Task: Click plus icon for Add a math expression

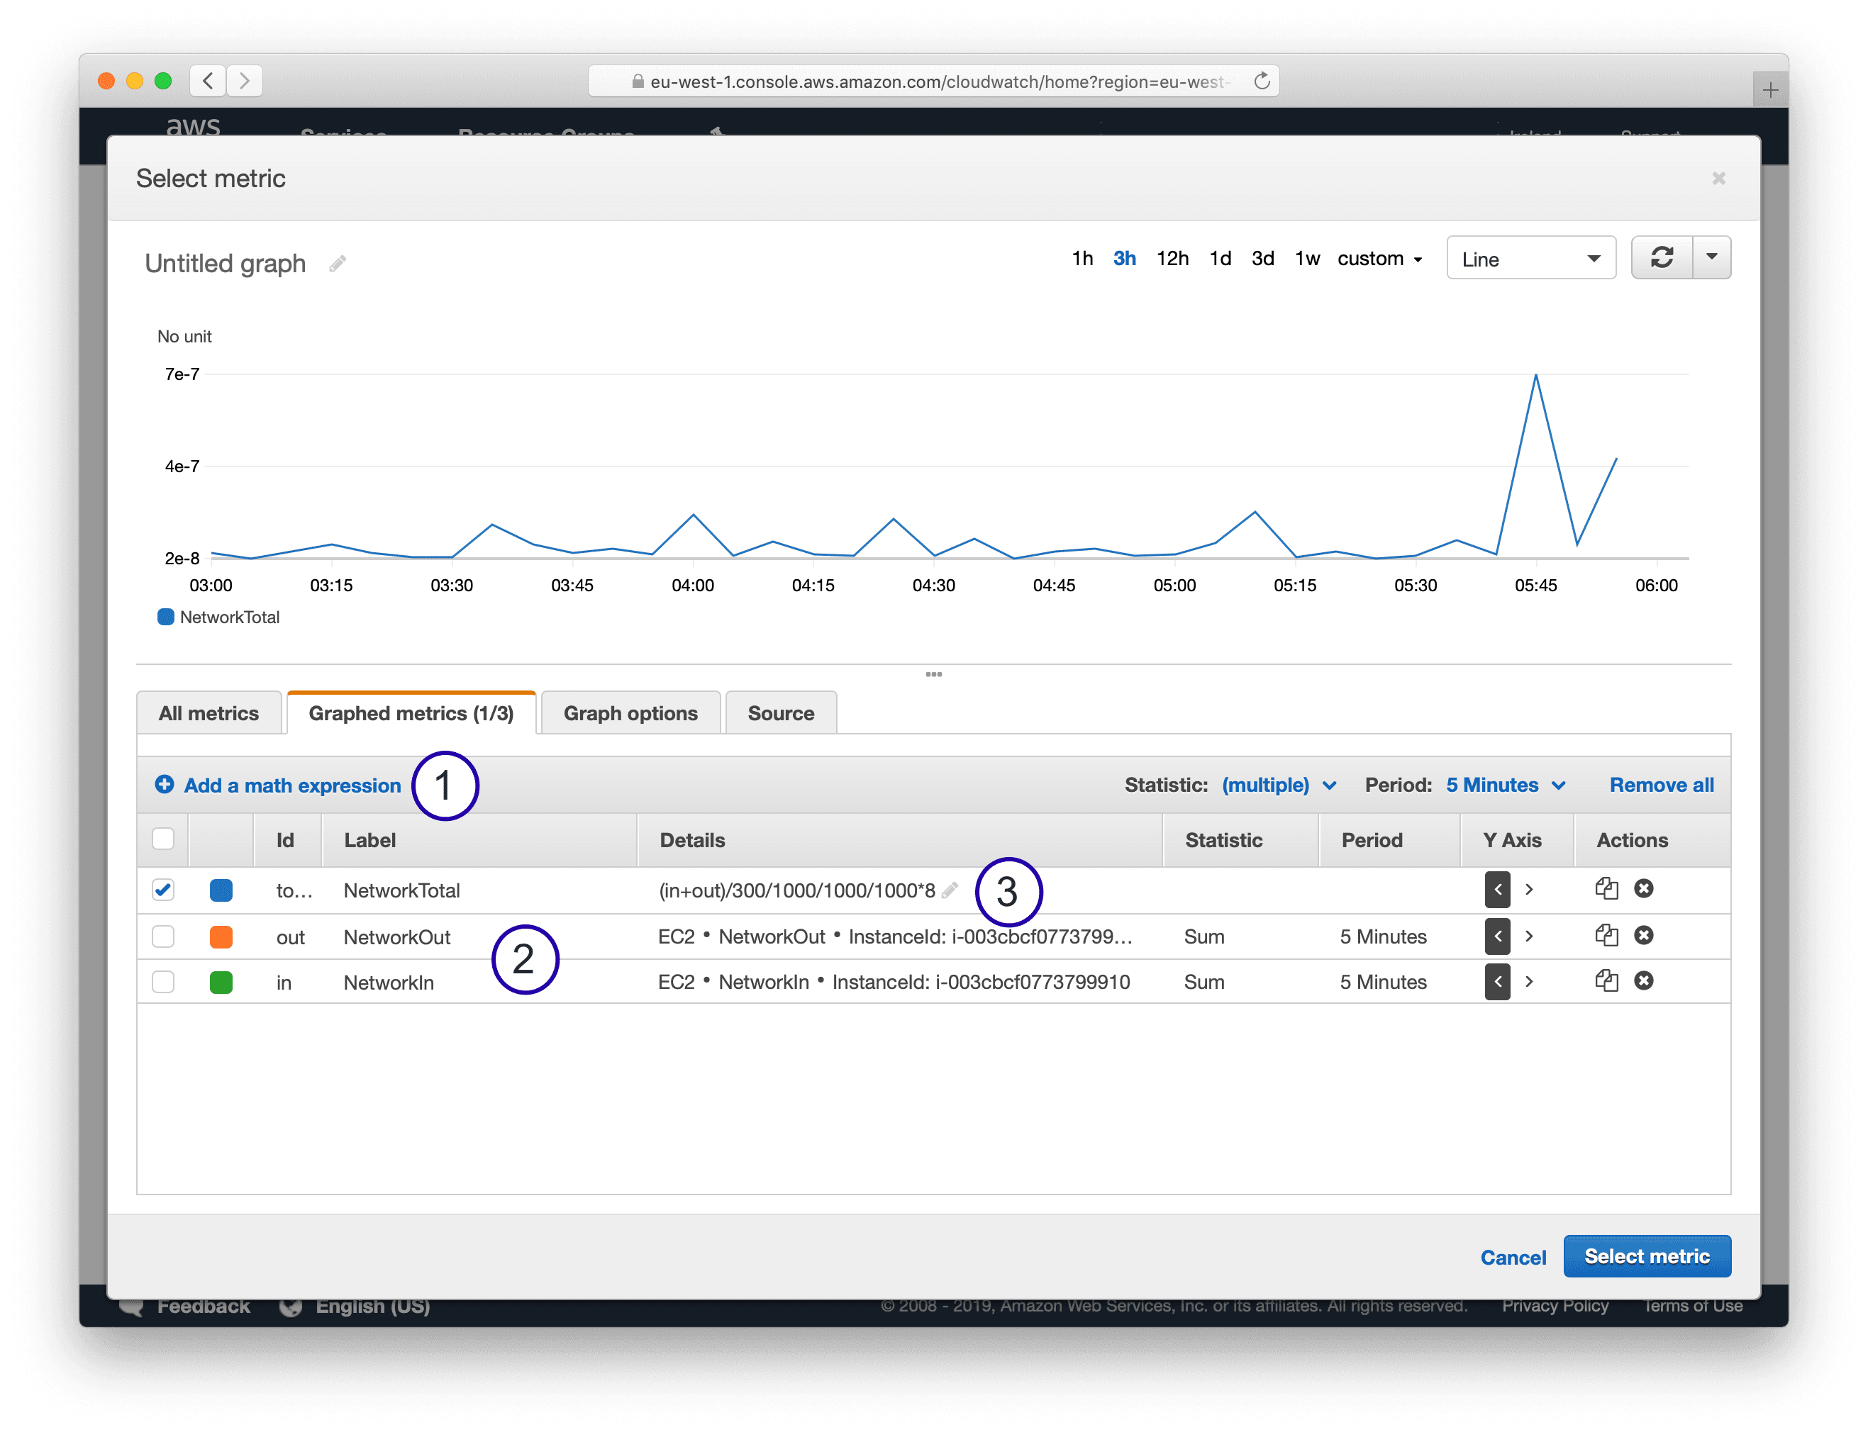Action: [165, 784]
